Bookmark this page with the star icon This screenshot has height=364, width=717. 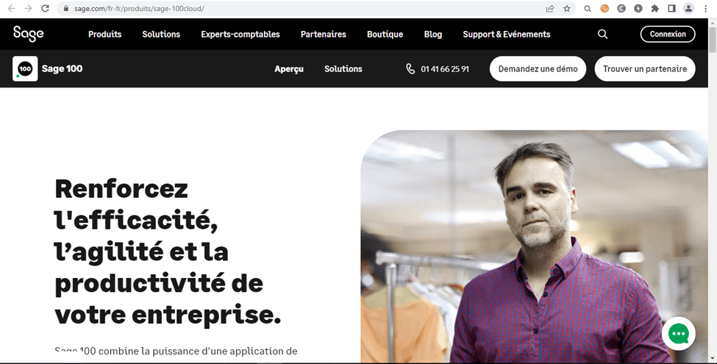567,8
